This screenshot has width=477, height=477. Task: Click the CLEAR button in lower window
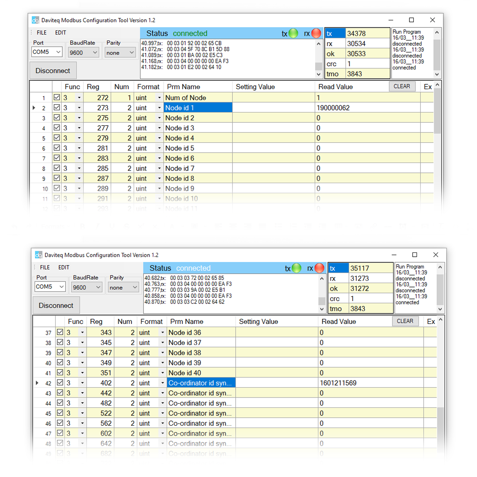(405, 321)
